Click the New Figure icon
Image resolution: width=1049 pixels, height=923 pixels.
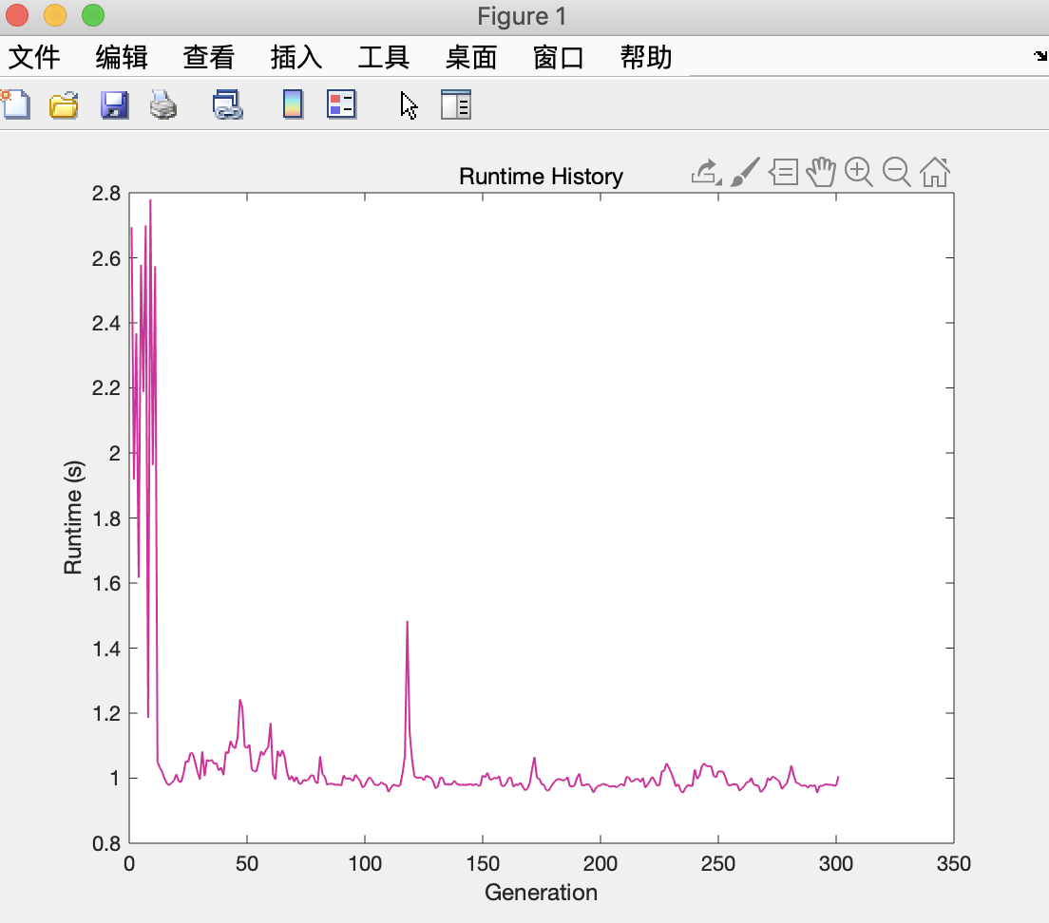click(x=15, y=105)
